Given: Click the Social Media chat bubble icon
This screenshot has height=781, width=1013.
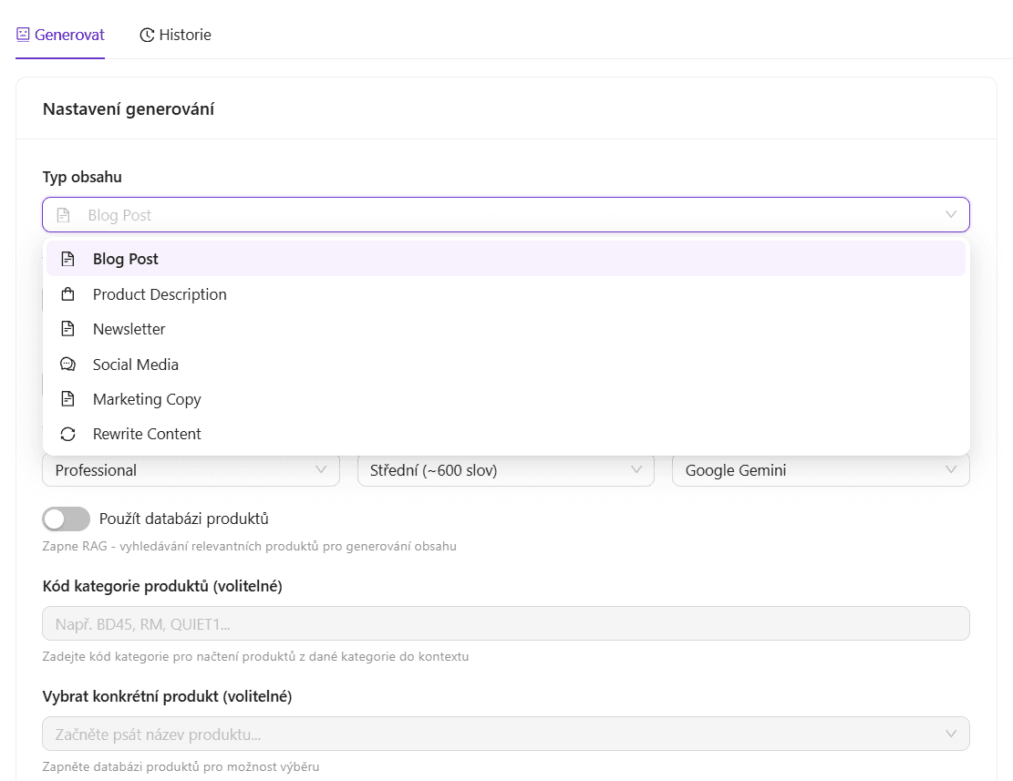Looking at the screenshot, I should coord(67,365).
